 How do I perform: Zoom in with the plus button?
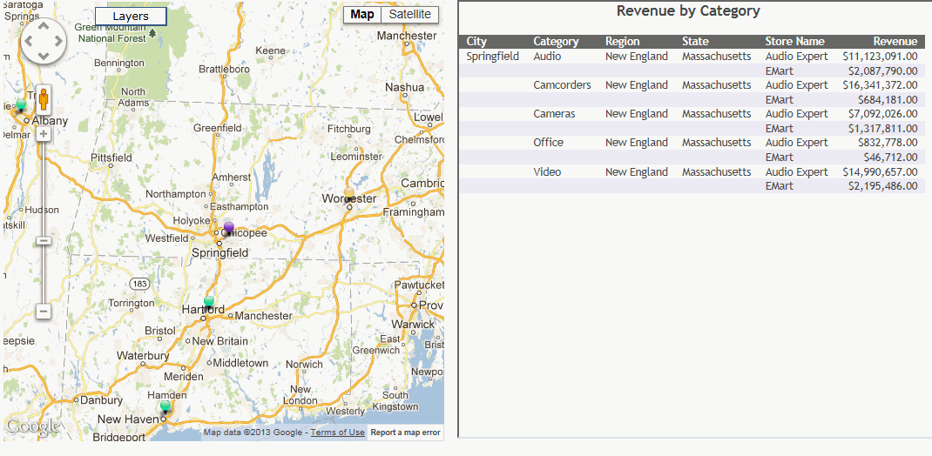[x=44, y=134]
